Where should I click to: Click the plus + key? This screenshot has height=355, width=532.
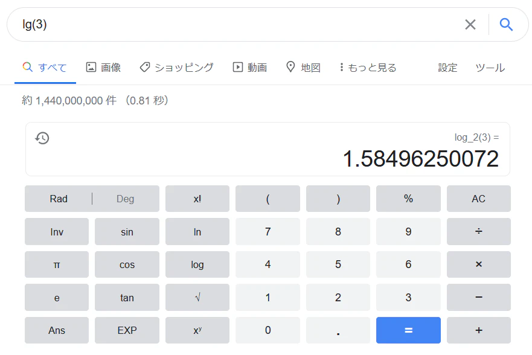coord(479,330)
